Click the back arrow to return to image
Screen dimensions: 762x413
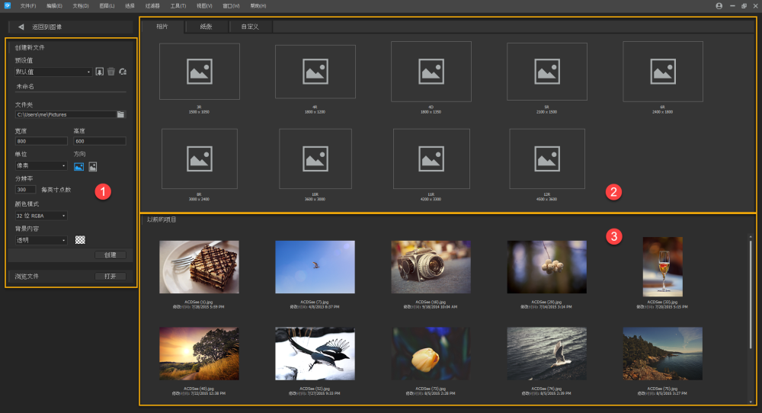tap(21, 27)
